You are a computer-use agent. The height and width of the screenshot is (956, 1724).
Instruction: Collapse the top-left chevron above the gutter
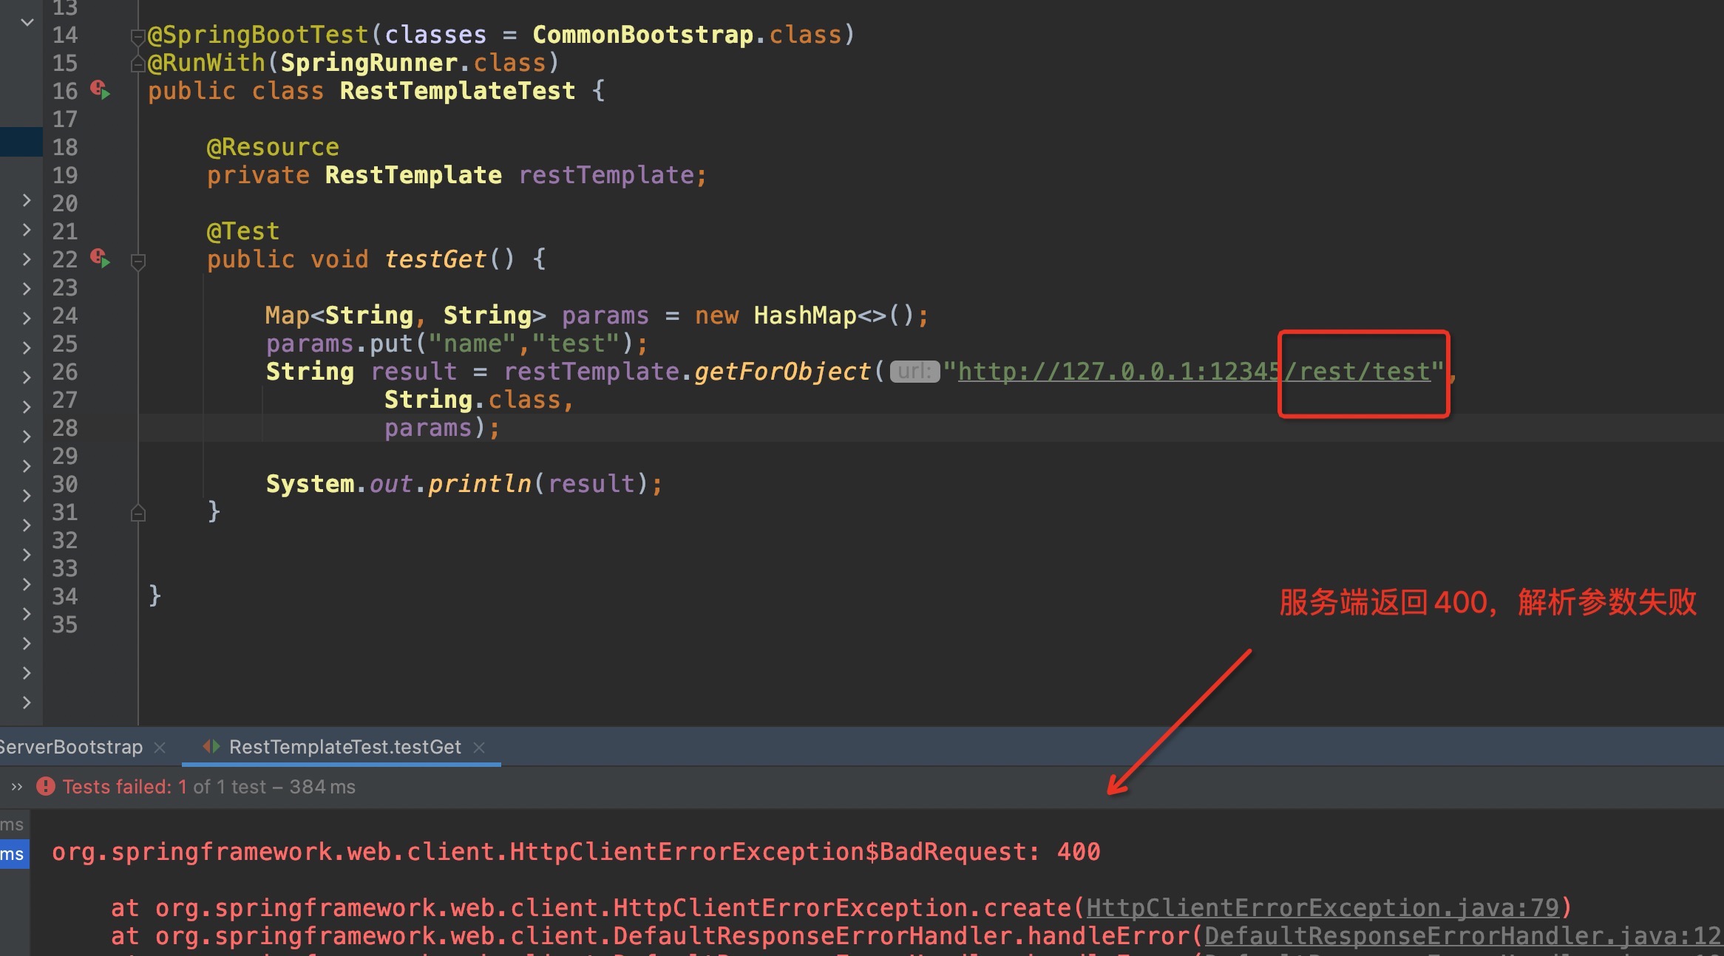27,21
